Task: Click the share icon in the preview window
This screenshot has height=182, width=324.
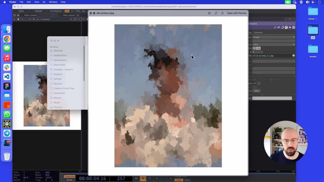Action: (x=222, y=13)
